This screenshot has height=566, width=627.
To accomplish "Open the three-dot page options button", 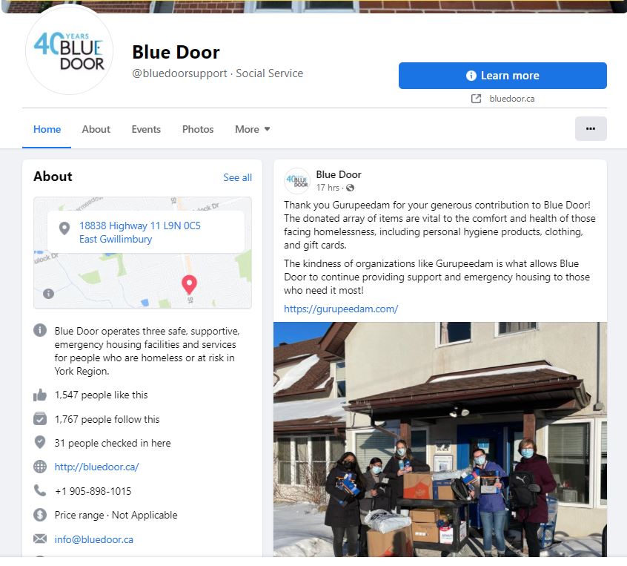I will [x=591, y=129].
